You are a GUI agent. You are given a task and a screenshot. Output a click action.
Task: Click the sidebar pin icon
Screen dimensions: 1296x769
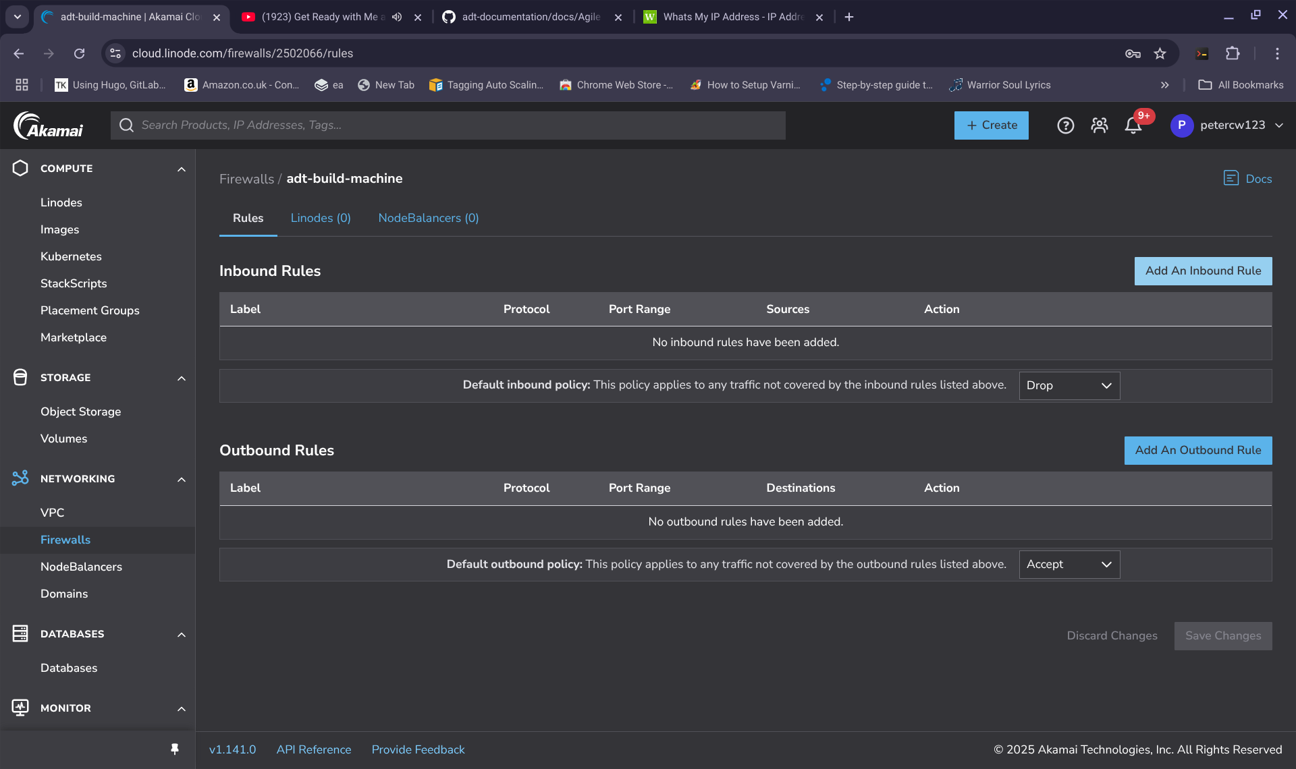175,749
